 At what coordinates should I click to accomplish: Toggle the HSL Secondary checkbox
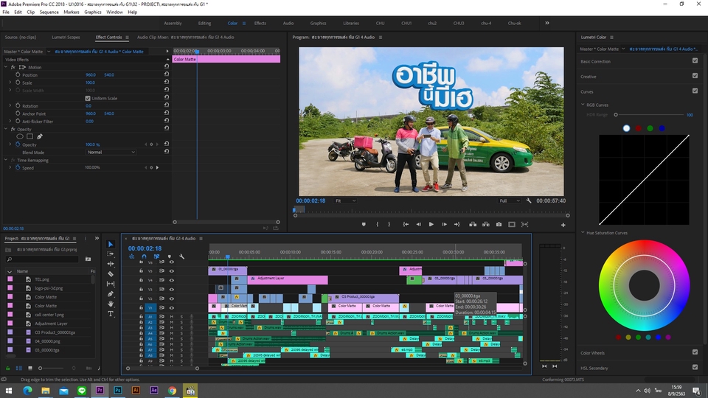coord(695,367)
